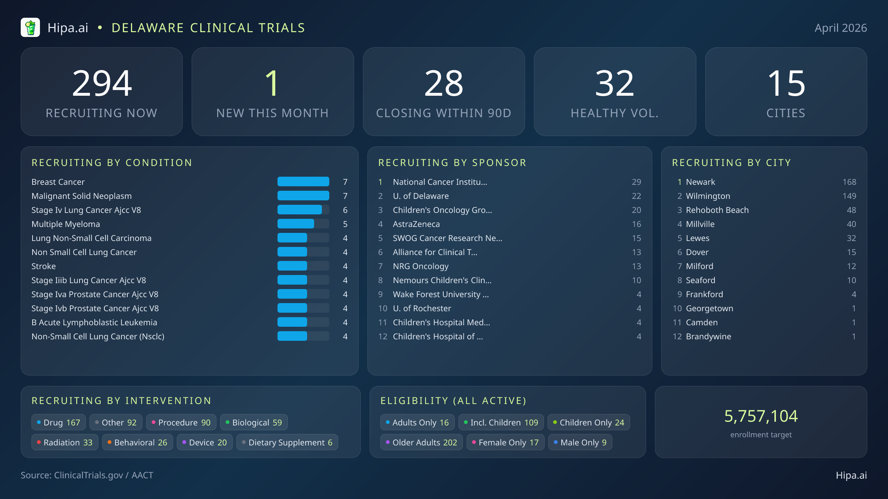Open the 28 Closing Within 90D card
The height and width of the screenshot is (499, 888).
point(444,92)
